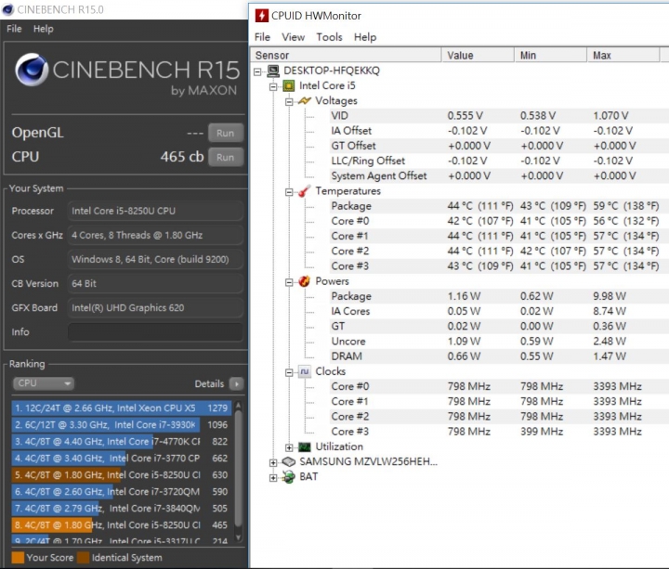Screen dimensions: 669x569
Task: Click the ranking scrollbar down arrow
Action: [x=239, y=537]
